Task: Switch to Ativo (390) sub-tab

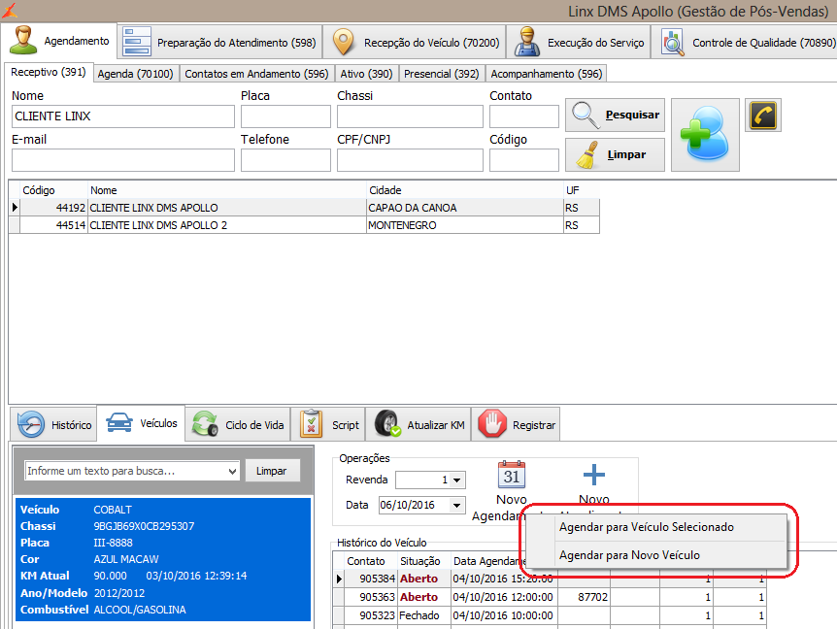Action: (x=366, y=74)
